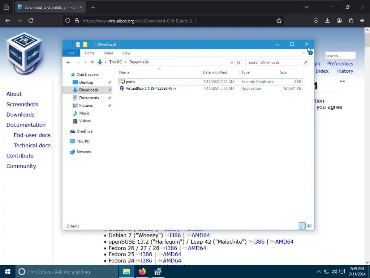Open Pocket save icon in Firefox
Image resolution: width=370 pixels, height=278 pixels.
pos(316,21)
